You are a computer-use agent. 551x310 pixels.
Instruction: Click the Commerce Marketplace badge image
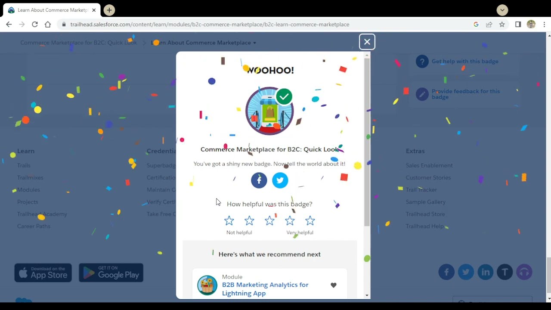269,111
